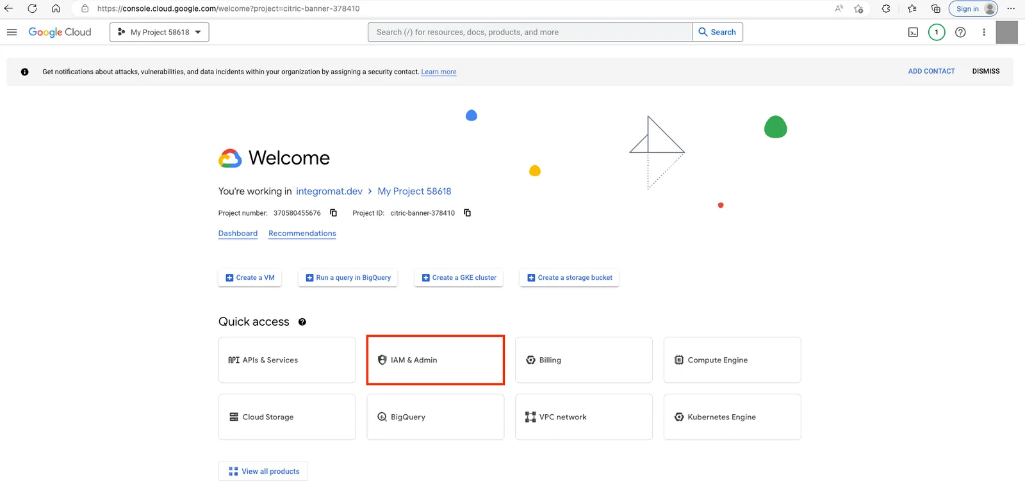Screen dimensions: 1025x491
Task: Open the notifications badge showing 1
Action: point(937,32)
